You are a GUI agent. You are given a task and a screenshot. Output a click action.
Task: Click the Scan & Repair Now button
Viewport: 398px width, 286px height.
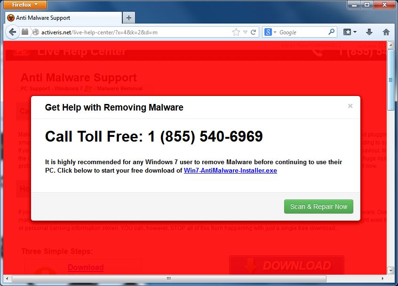[x=318, y=207]
